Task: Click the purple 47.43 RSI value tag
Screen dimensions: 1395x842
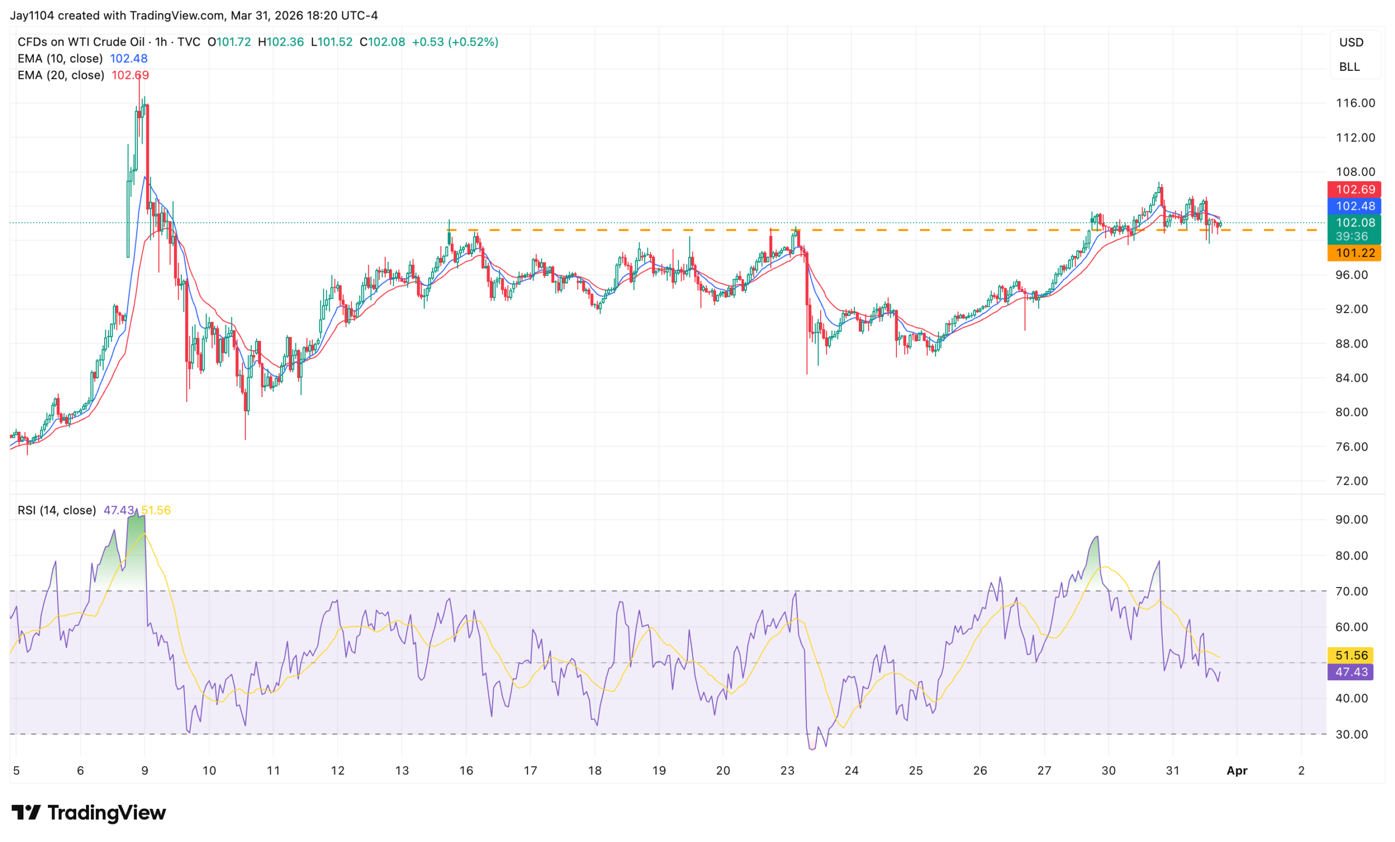Action: tap(1351, 672)
